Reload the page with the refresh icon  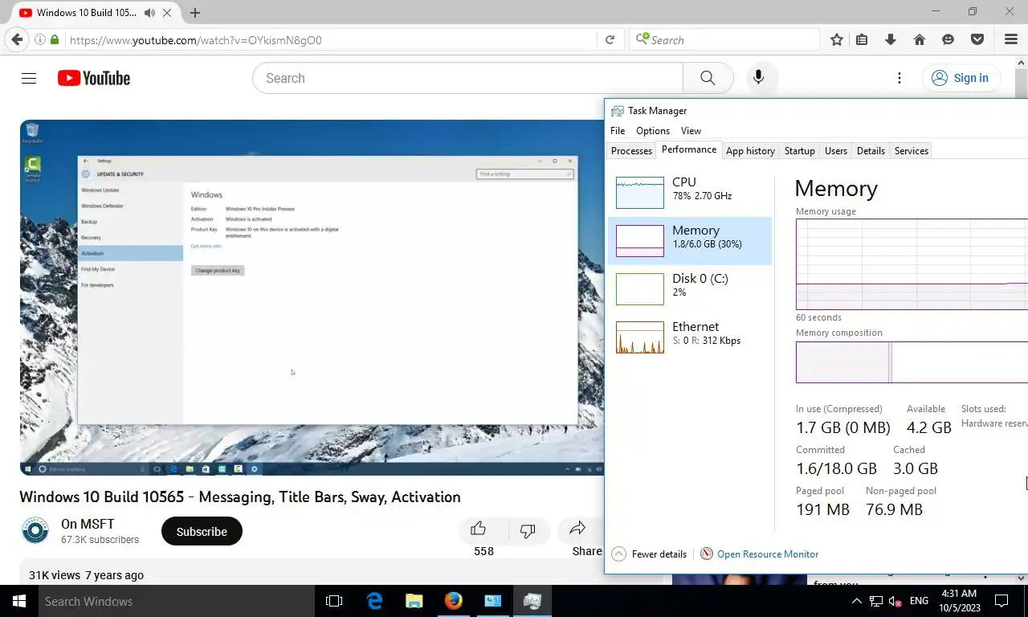pos(610,40)
